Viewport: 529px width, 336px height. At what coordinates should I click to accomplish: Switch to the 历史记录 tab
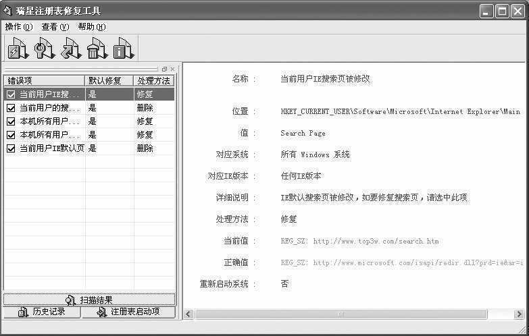point(42,312)
